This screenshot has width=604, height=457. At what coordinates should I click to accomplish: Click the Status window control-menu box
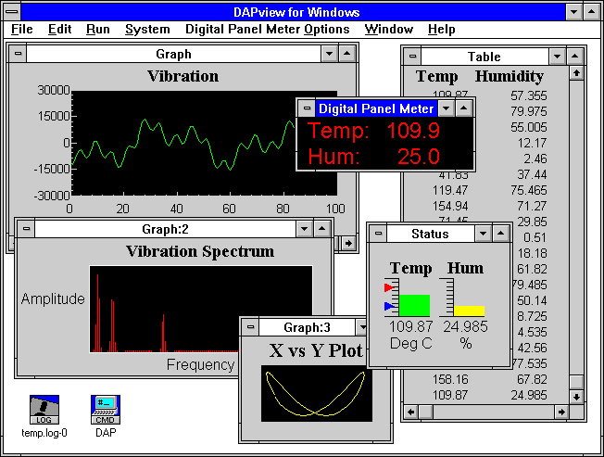point(377,235)
